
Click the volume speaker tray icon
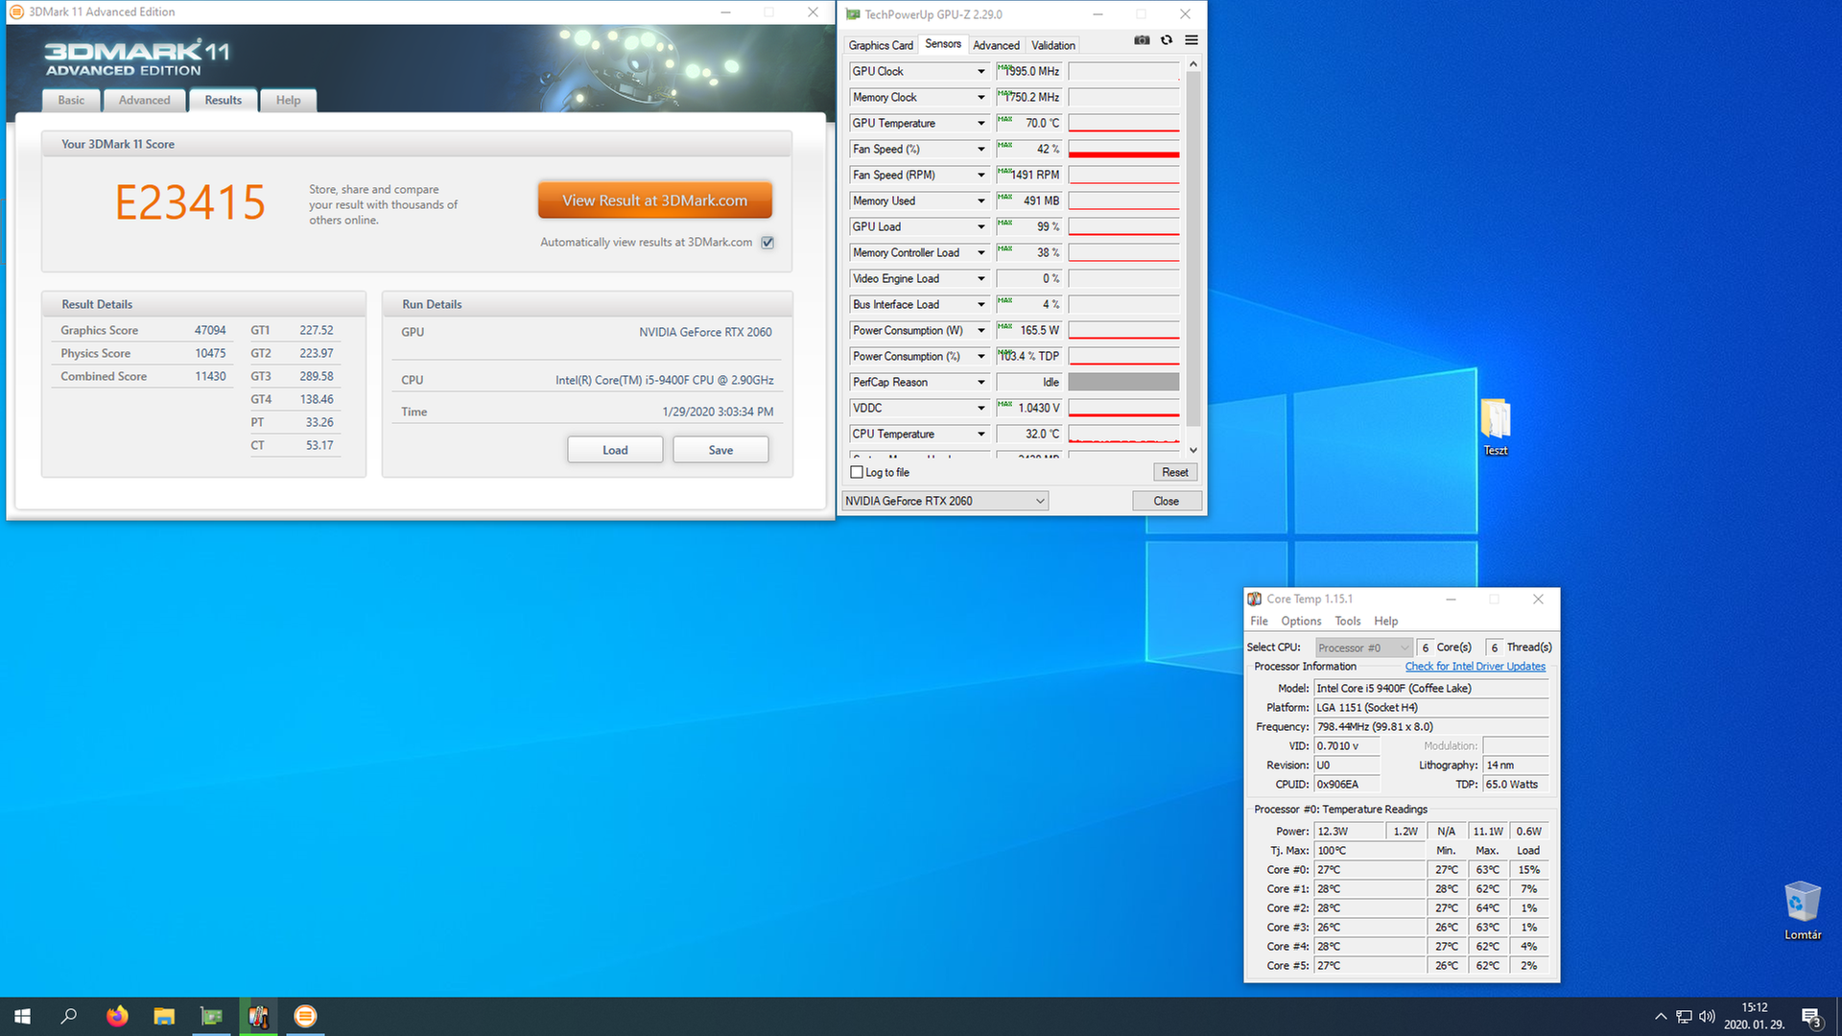(x=1707, y=1017)
